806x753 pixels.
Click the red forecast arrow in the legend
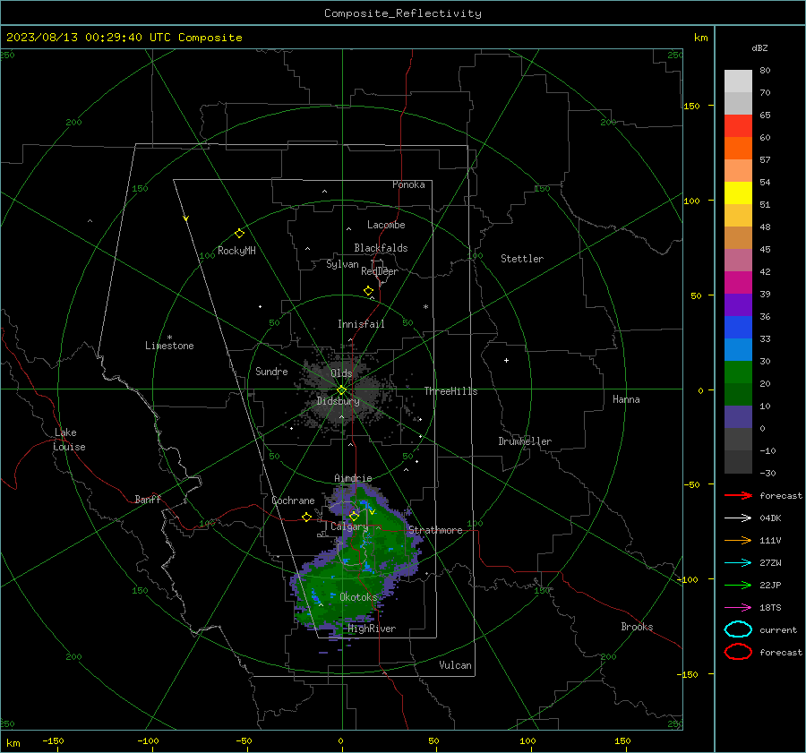(738, 495)
